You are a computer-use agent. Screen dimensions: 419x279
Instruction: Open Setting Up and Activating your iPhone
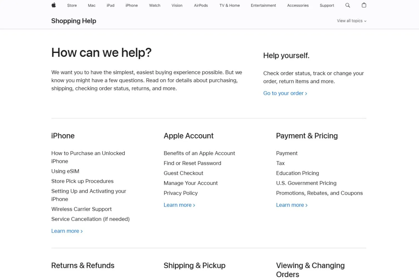pyautogui.click(x=89, y=195)
